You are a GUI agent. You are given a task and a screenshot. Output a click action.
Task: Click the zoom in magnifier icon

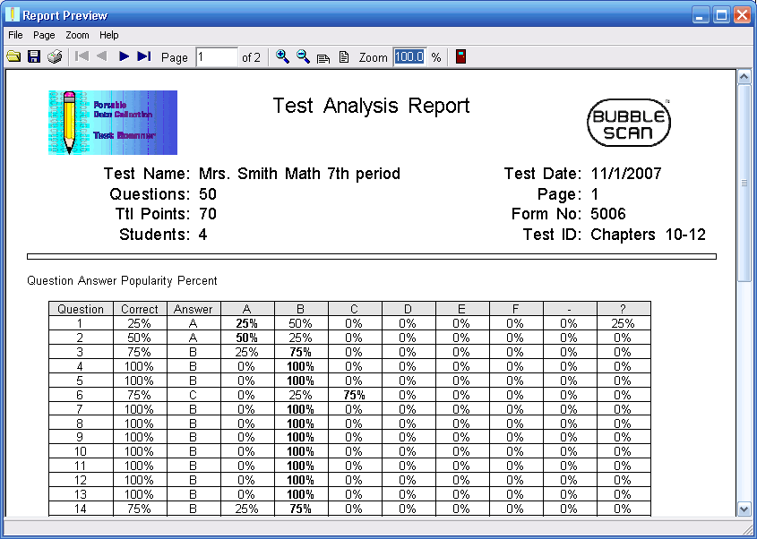click(x=282, y=56)
